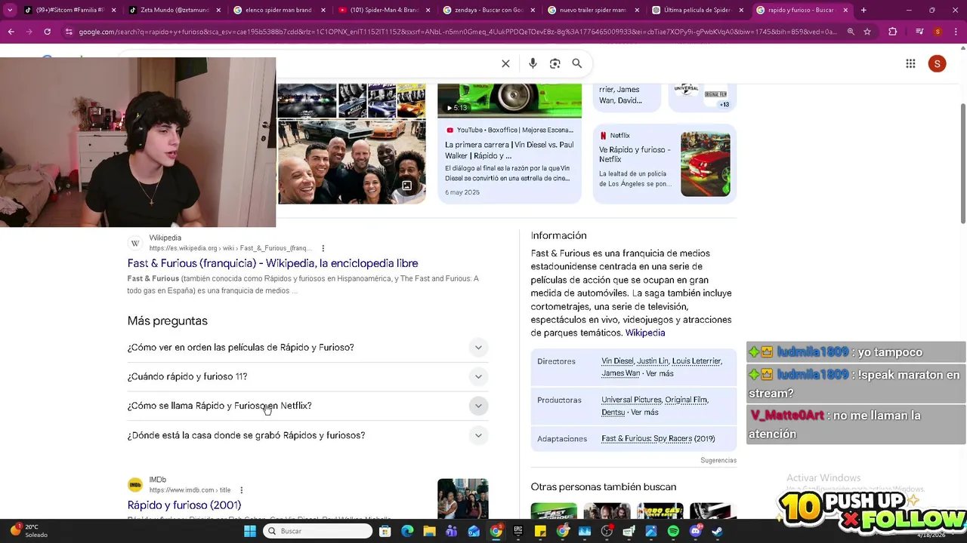The image size is (967, 543).
Task: Open 'Fast & Furious (franquicia) - Wikipedia' result
Action: click(x=273, y=263)
